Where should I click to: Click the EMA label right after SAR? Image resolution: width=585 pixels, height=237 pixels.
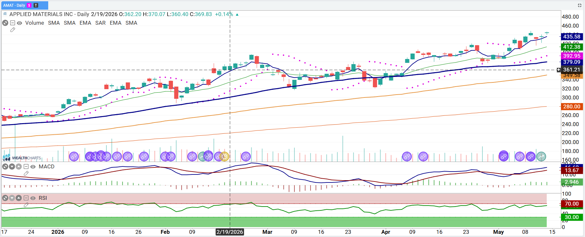pos(115,23)
